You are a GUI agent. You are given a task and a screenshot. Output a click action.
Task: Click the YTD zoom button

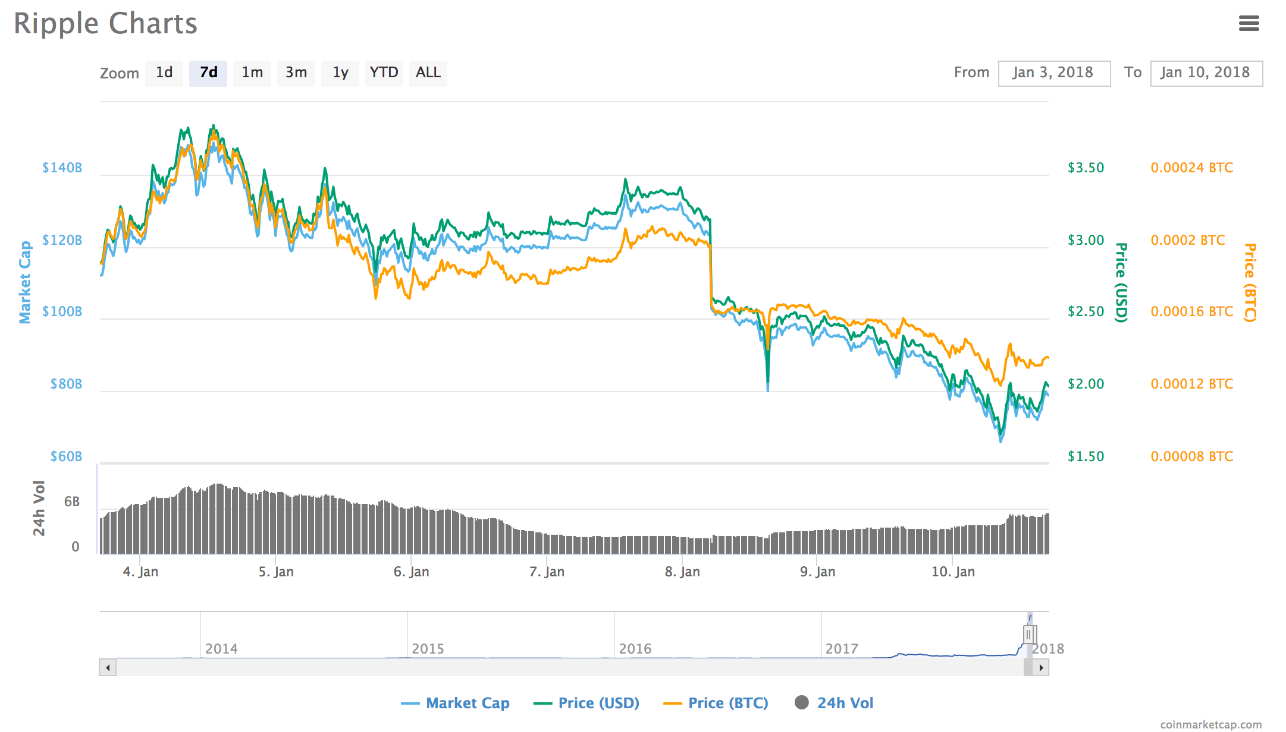pyautogui.click(x=384, y=73)
